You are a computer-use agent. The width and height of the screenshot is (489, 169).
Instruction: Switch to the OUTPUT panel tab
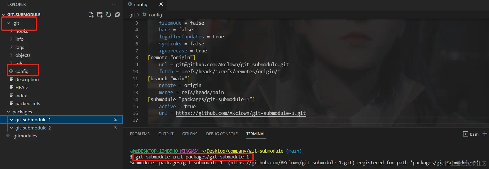tap(166, 134)
